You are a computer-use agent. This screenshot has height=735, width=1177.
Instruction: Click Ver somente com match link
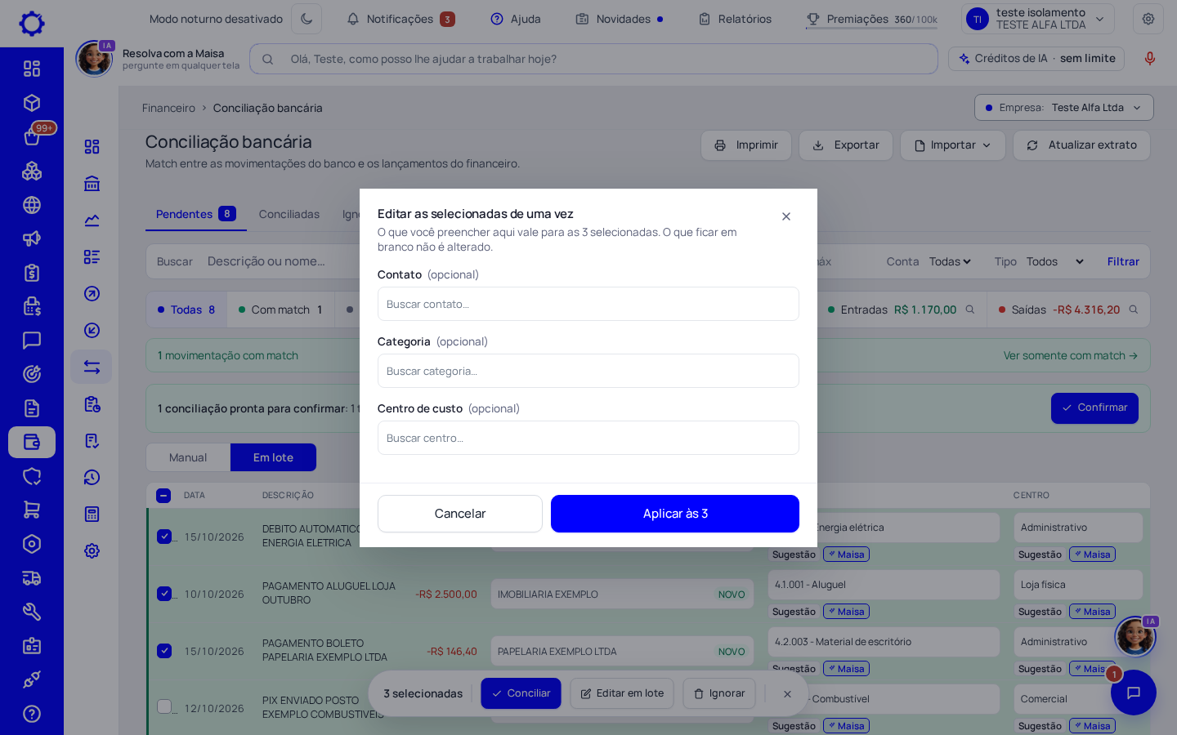(1071, 355)
